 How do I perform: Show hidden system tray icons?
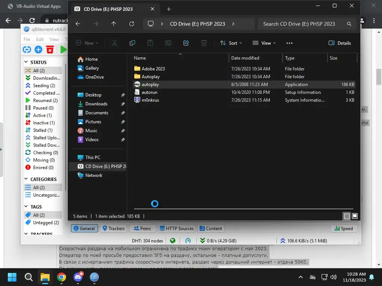click(x=301, y=277)
